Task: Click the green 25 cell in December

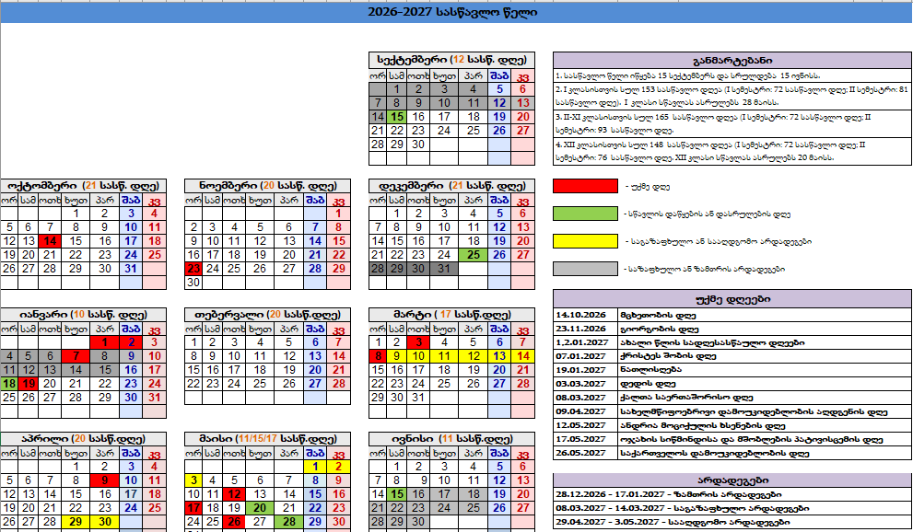Action: [x=474, y=255]
